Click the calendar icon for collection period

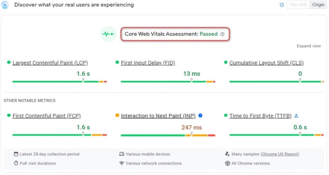tap(16, 154)
